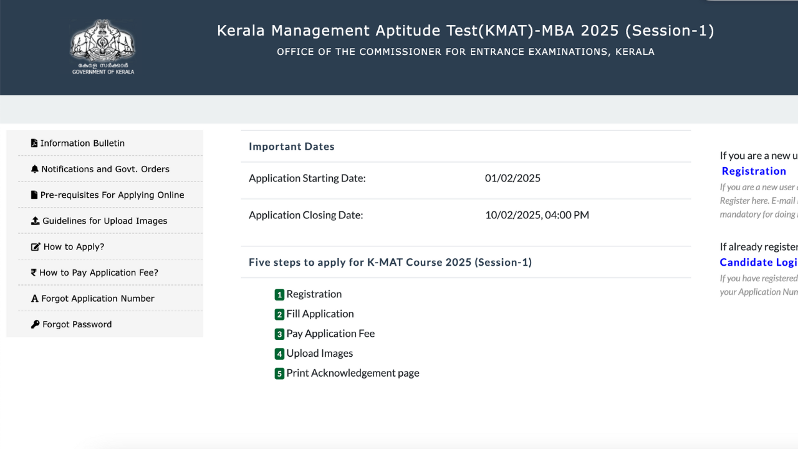Image resolution: width=798 pixels, height=449 pixels.
Task: Click the Print Acknowledgement page step item
Action: [353, 373]
